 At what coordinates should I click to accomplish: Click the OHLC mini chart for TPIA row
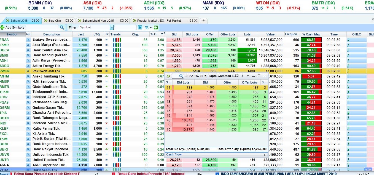[x=356, y=113]
